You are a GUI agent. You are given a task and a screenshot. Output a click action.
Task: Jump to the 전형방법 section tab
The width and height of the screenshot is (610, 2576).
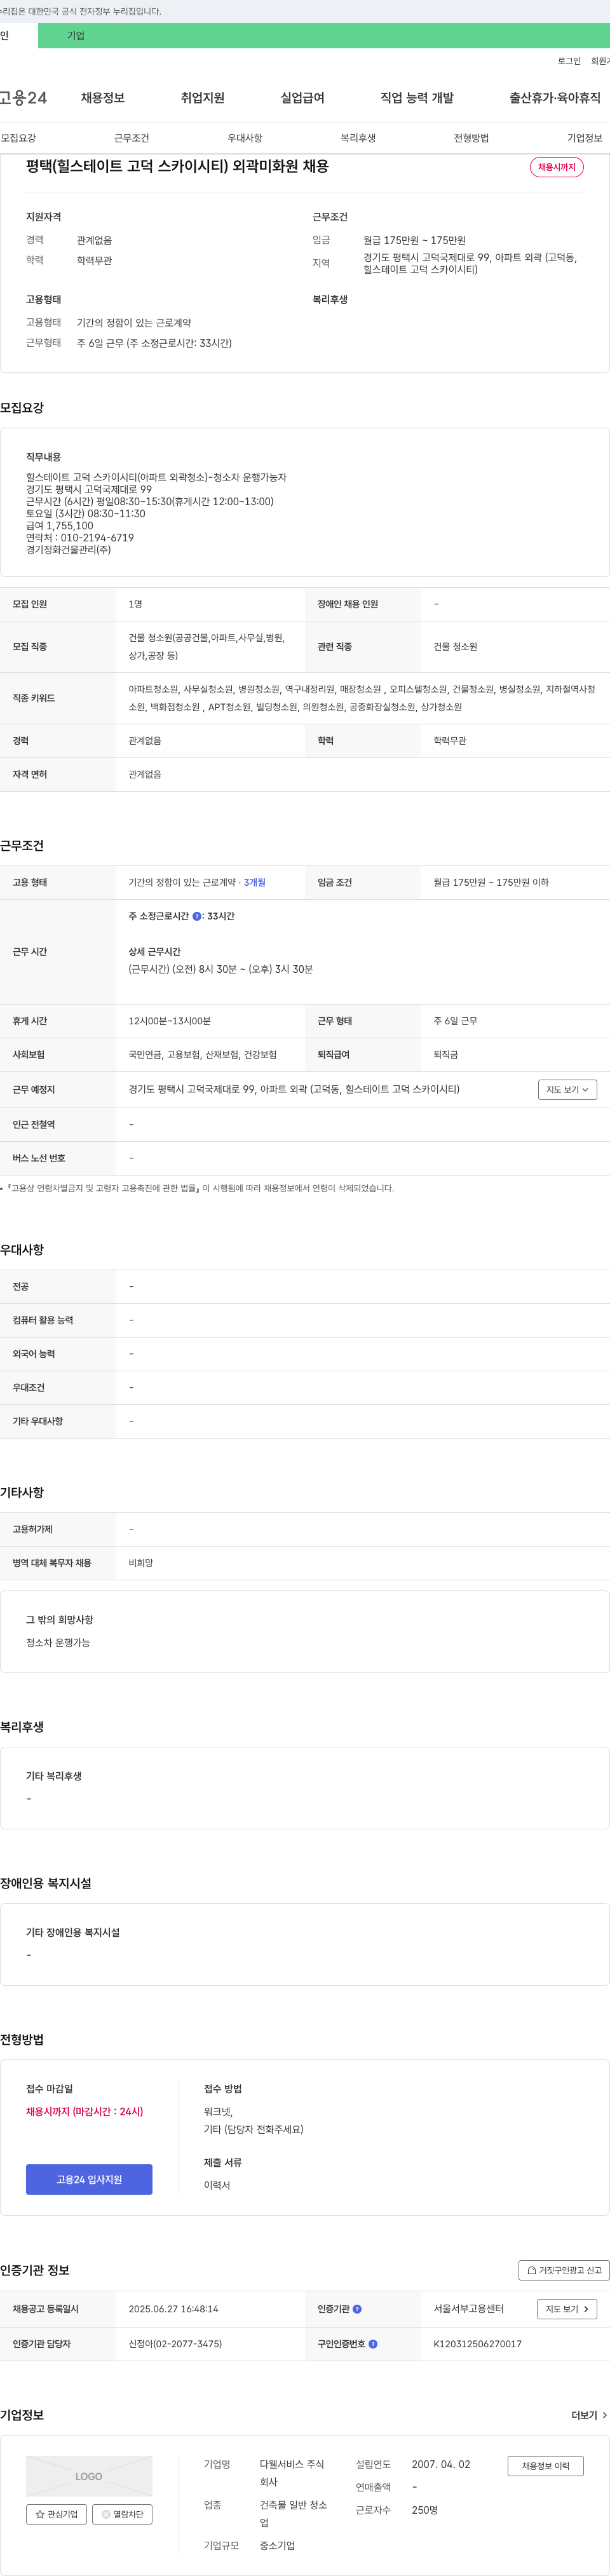coord(471,138)
